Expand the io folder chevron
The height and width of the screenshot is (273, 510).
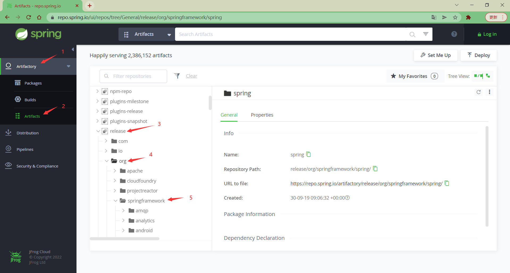click(106, 151)
